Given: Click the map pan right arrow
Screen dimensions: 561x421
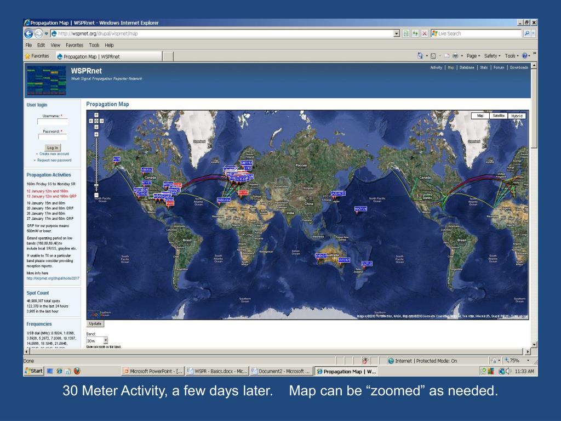Looking at the screenshot, I should point(102,121).
